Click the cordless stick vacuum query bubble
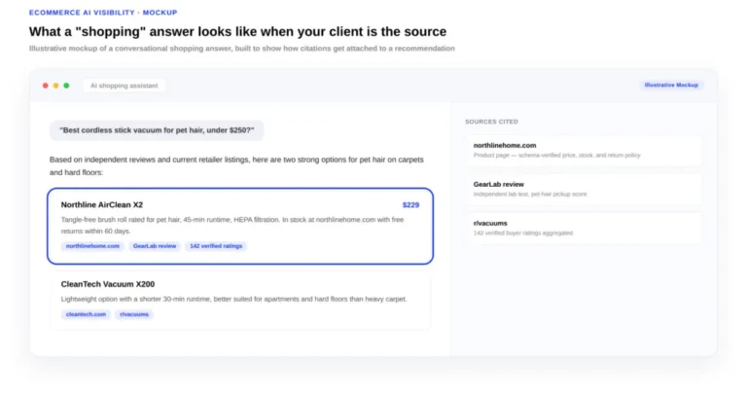This screenshot has height=396, width=747. click(x=157, y=130)
